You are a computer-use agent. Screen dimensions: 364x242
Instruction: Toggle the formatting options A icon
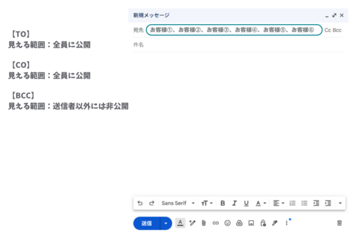(x=180, y=223)
